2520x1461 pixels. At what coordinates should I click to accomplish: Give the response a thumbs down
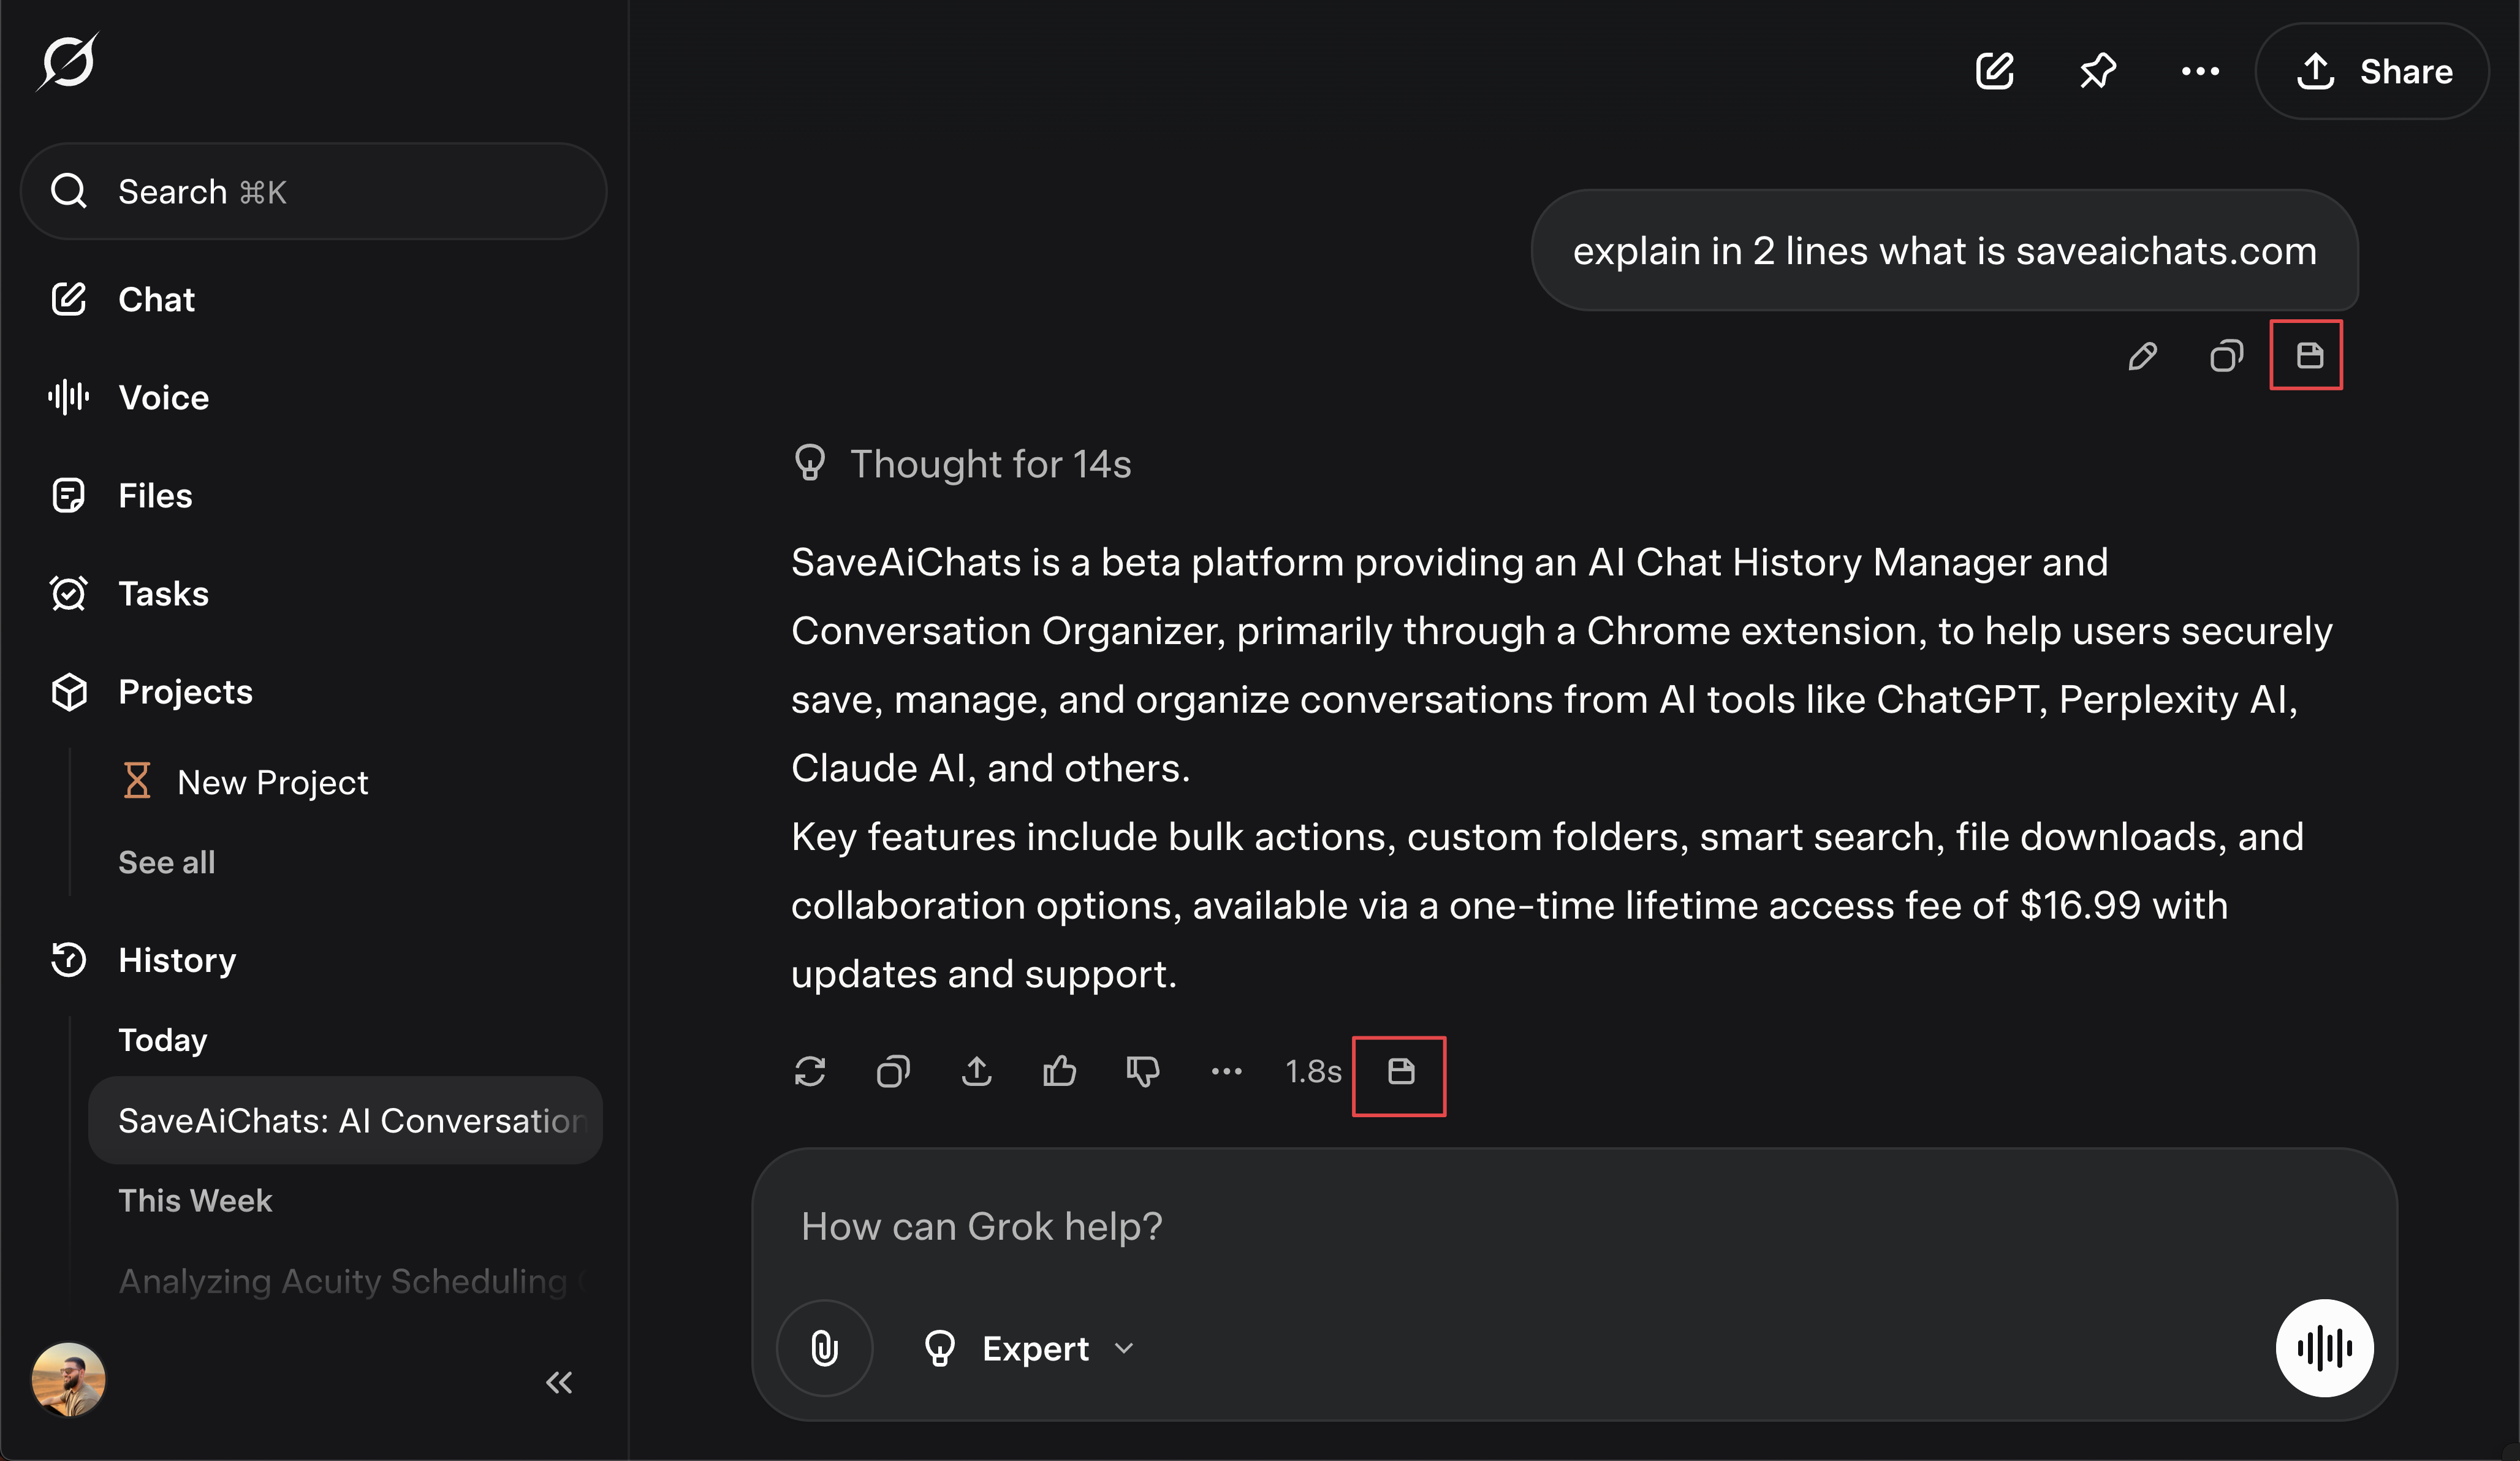point(1143,1071)
